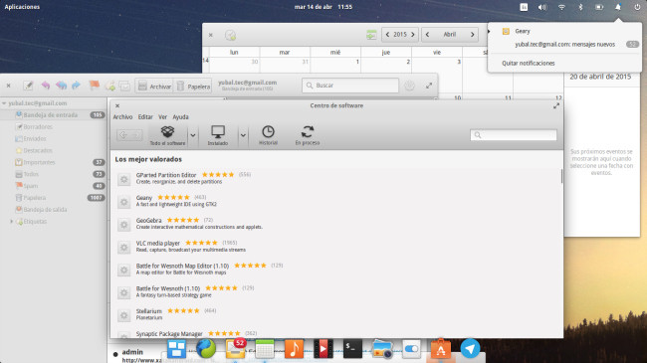Open the power session indicator
647x363 pixels.
pyautogui.click(x=637, y=7)
